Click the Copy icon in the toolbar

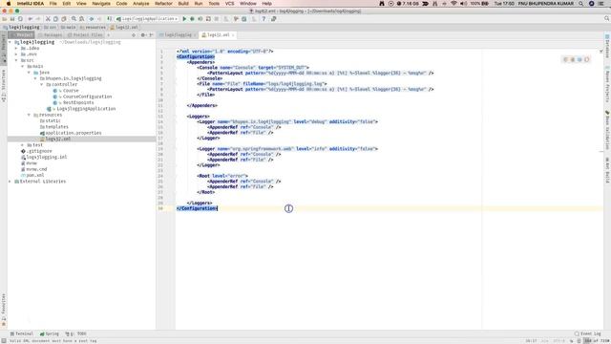(55, 19)
